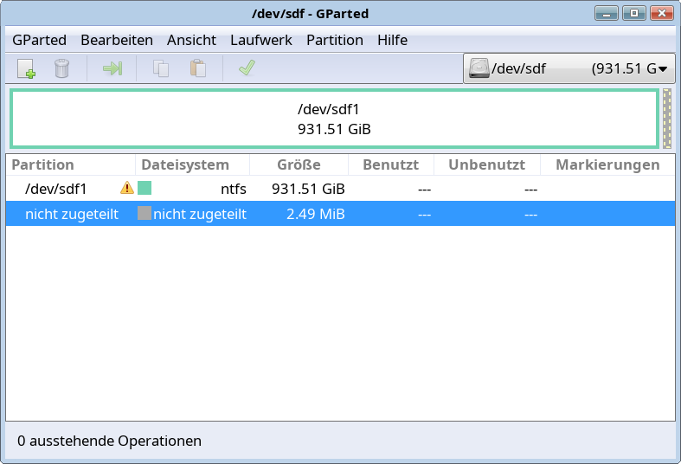Open the Ansicht menu
Screen dimensions: 681x464
coord(191,40)
